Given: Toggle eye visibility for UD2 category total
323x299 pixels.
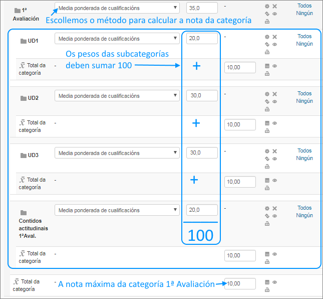Looking at the screenshot, I should pos(274,123).
